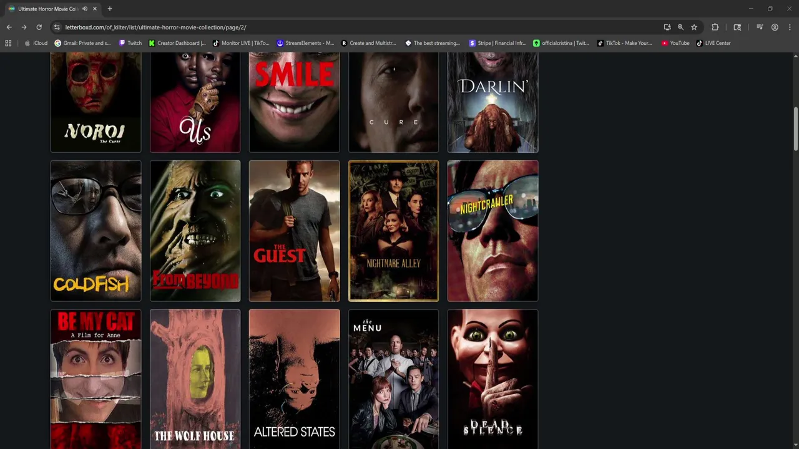Open a new tab with plus button
Image resolution: width=799 pixels, height=449 pixels.
pyautogui.click(x=109, y=9)
